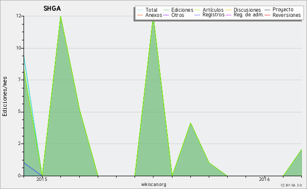
Task: Click the wikiscan.org caption
Action: click(153, 184)
